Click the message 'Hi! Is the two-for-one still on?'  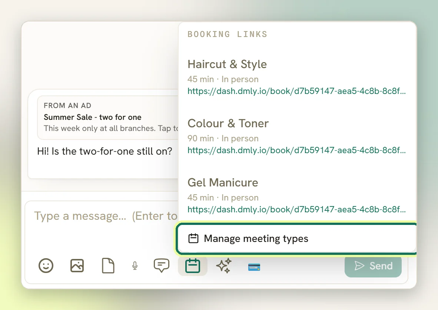(x=104, y=151)
